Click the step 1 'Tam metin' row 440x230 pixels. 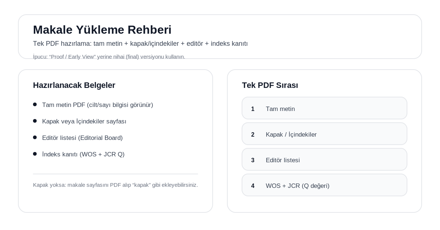tap(324, 108)
